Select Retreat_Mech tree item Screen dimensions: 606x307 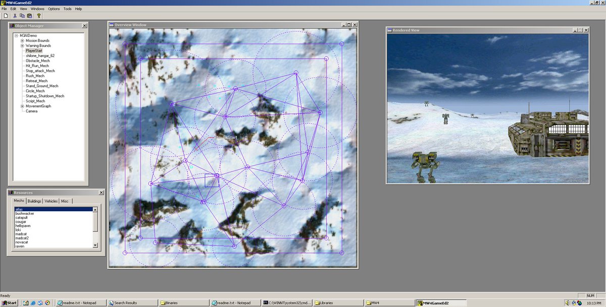pyautogui.click(x=36, y=81)
